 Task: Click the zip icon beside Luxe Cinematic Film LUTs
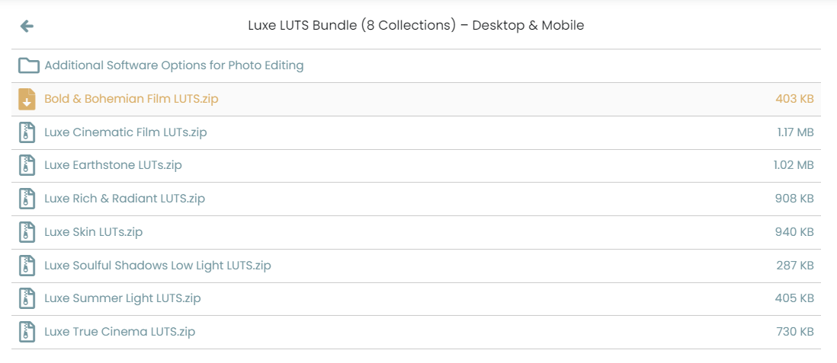[x=27, y=132]
